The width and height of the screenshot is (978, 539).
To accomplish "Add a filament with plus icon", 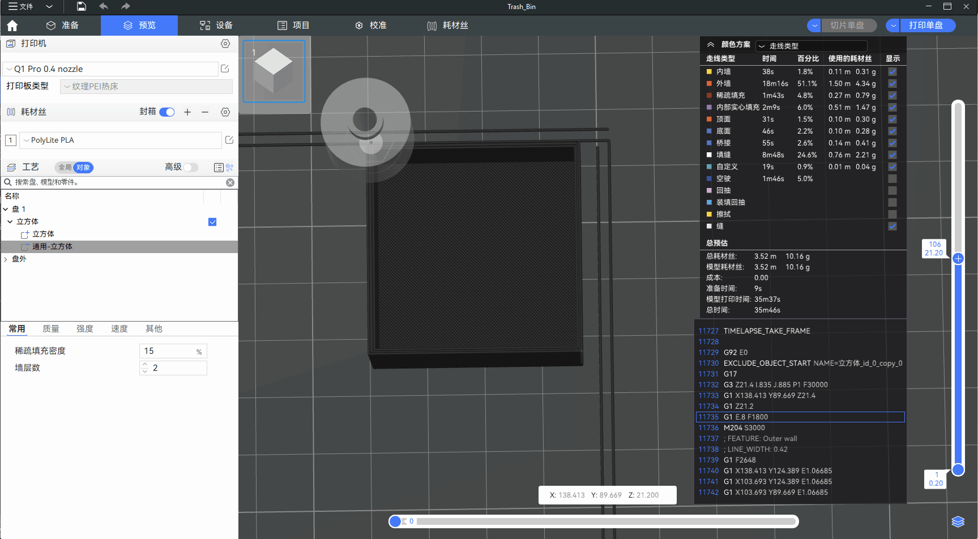I will [187, 112].
